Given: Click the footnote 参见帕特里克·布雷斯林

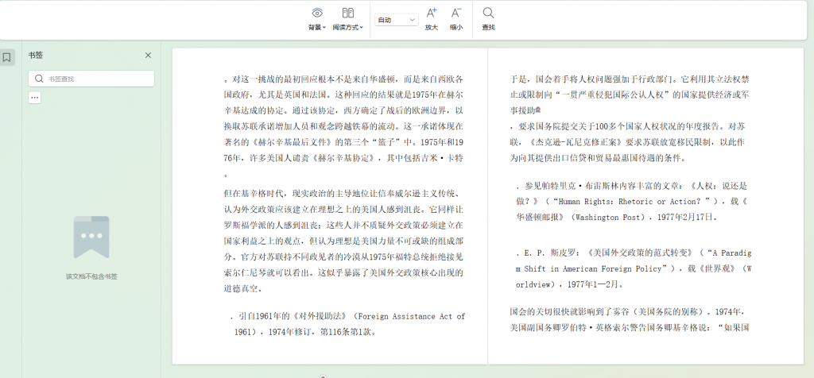Looking at the screenshot, I should (x=630, y=202).
